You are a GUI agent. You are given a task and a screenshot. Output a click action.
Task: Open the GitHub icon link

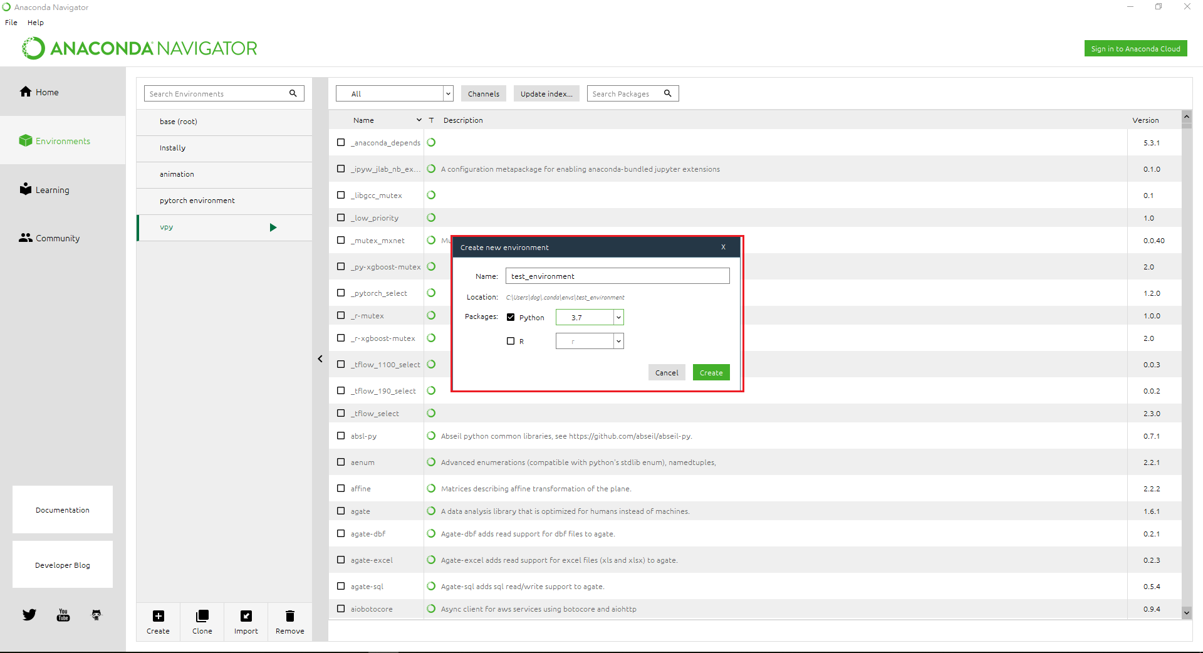click(96, 615)
